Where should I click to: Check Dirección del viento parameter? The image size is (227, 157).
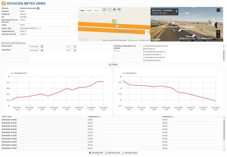pyautogui.click(x=144, y=55)
